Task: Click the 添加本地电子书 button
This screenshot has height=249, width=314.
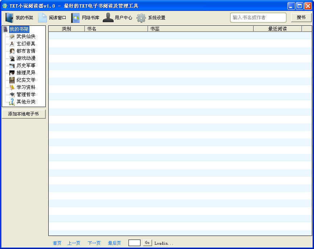Action: [24, 114]
